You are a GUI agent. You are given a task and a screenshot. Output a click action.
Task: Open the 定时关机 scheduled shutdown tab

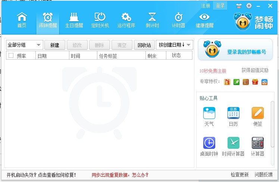tap(100, 21)
